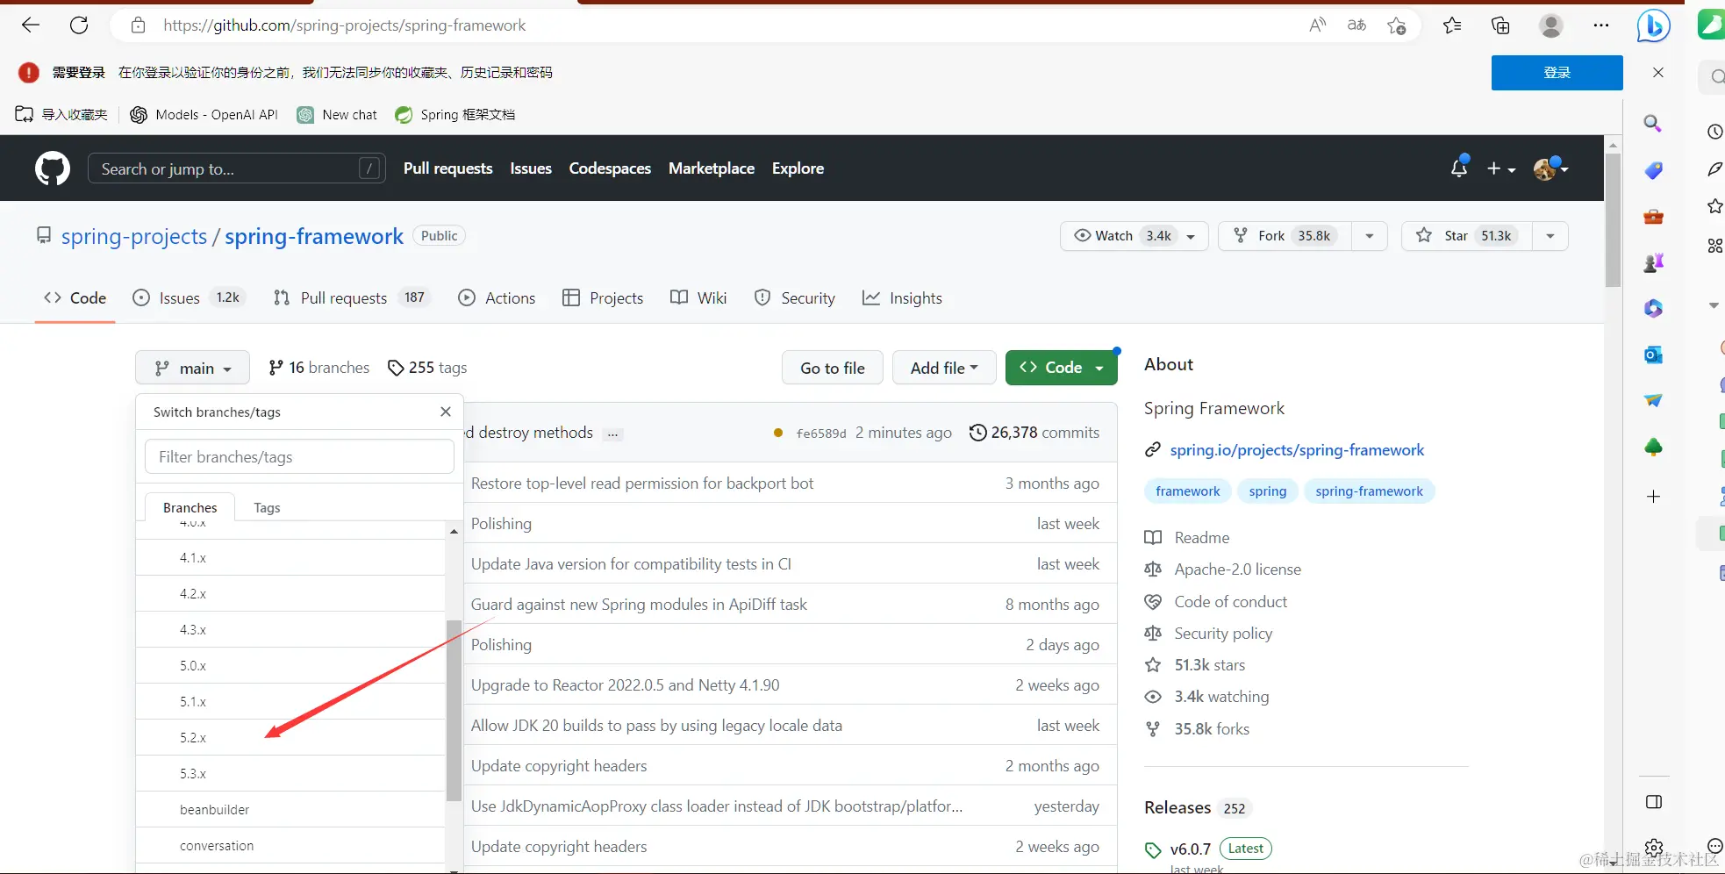Viewport: 1725px width, 874px height.
Task: Close the Switch branches/tags popup
Action: 446,412
